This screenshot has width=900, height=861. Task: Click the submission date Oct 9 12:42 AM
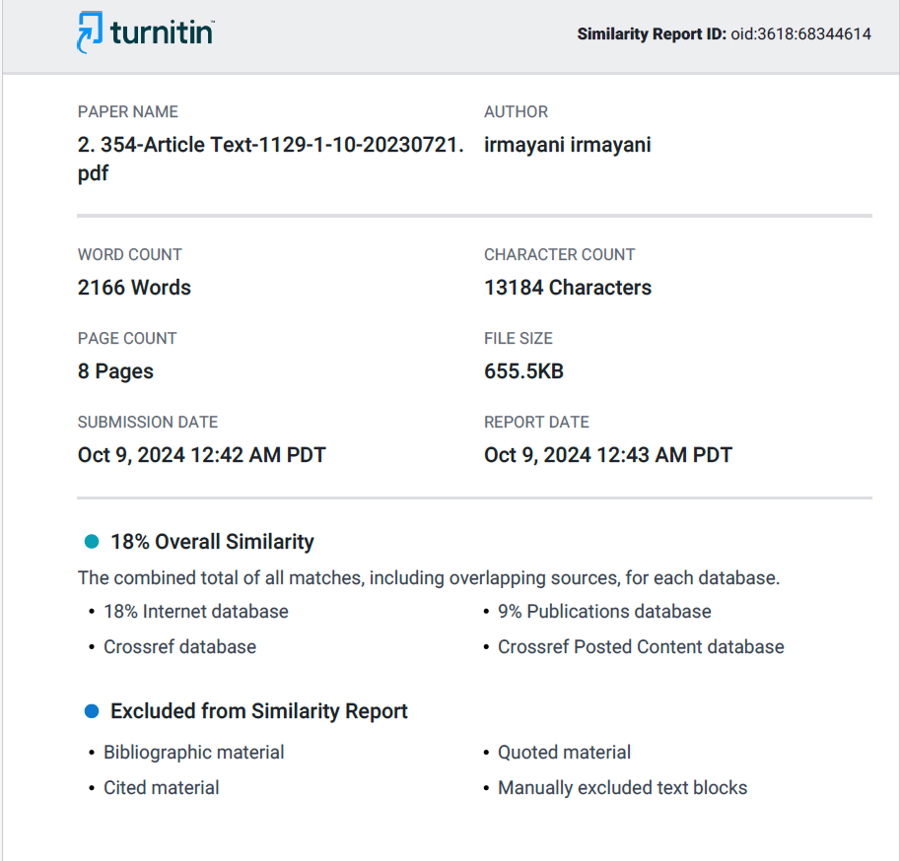tap(201, 455)
